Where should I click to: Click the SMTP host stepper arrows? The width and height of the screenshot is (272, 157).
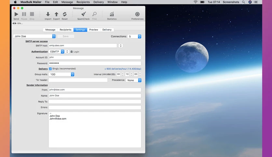pos(121,46)
